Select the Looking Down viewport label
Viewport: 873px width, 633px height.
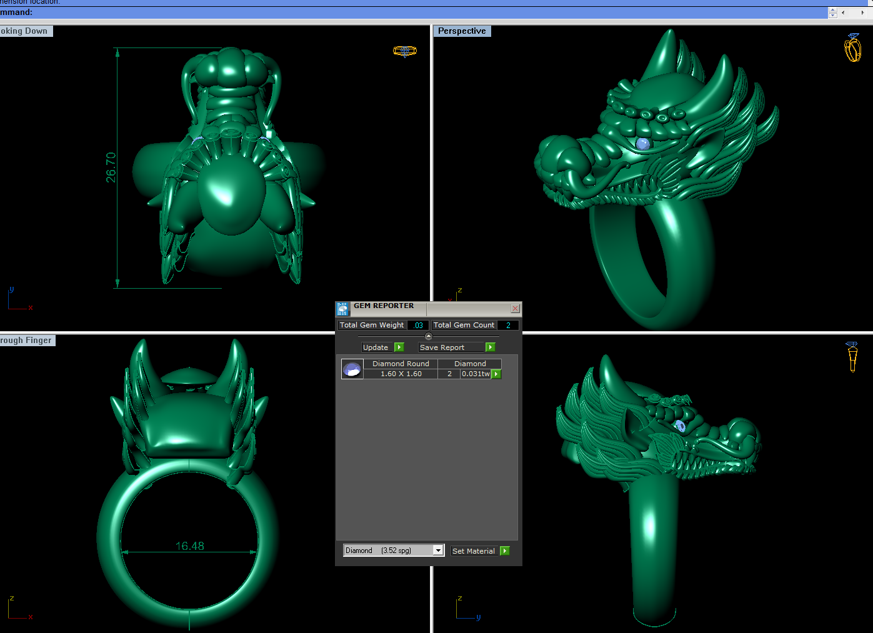[x=26, y=31]
